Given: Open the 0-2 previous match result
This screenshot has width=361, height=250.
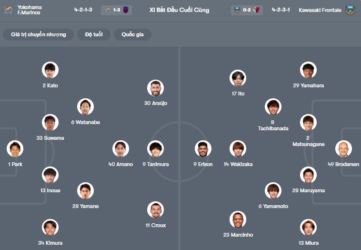Looking at the screenshot, I should (247, 10).
